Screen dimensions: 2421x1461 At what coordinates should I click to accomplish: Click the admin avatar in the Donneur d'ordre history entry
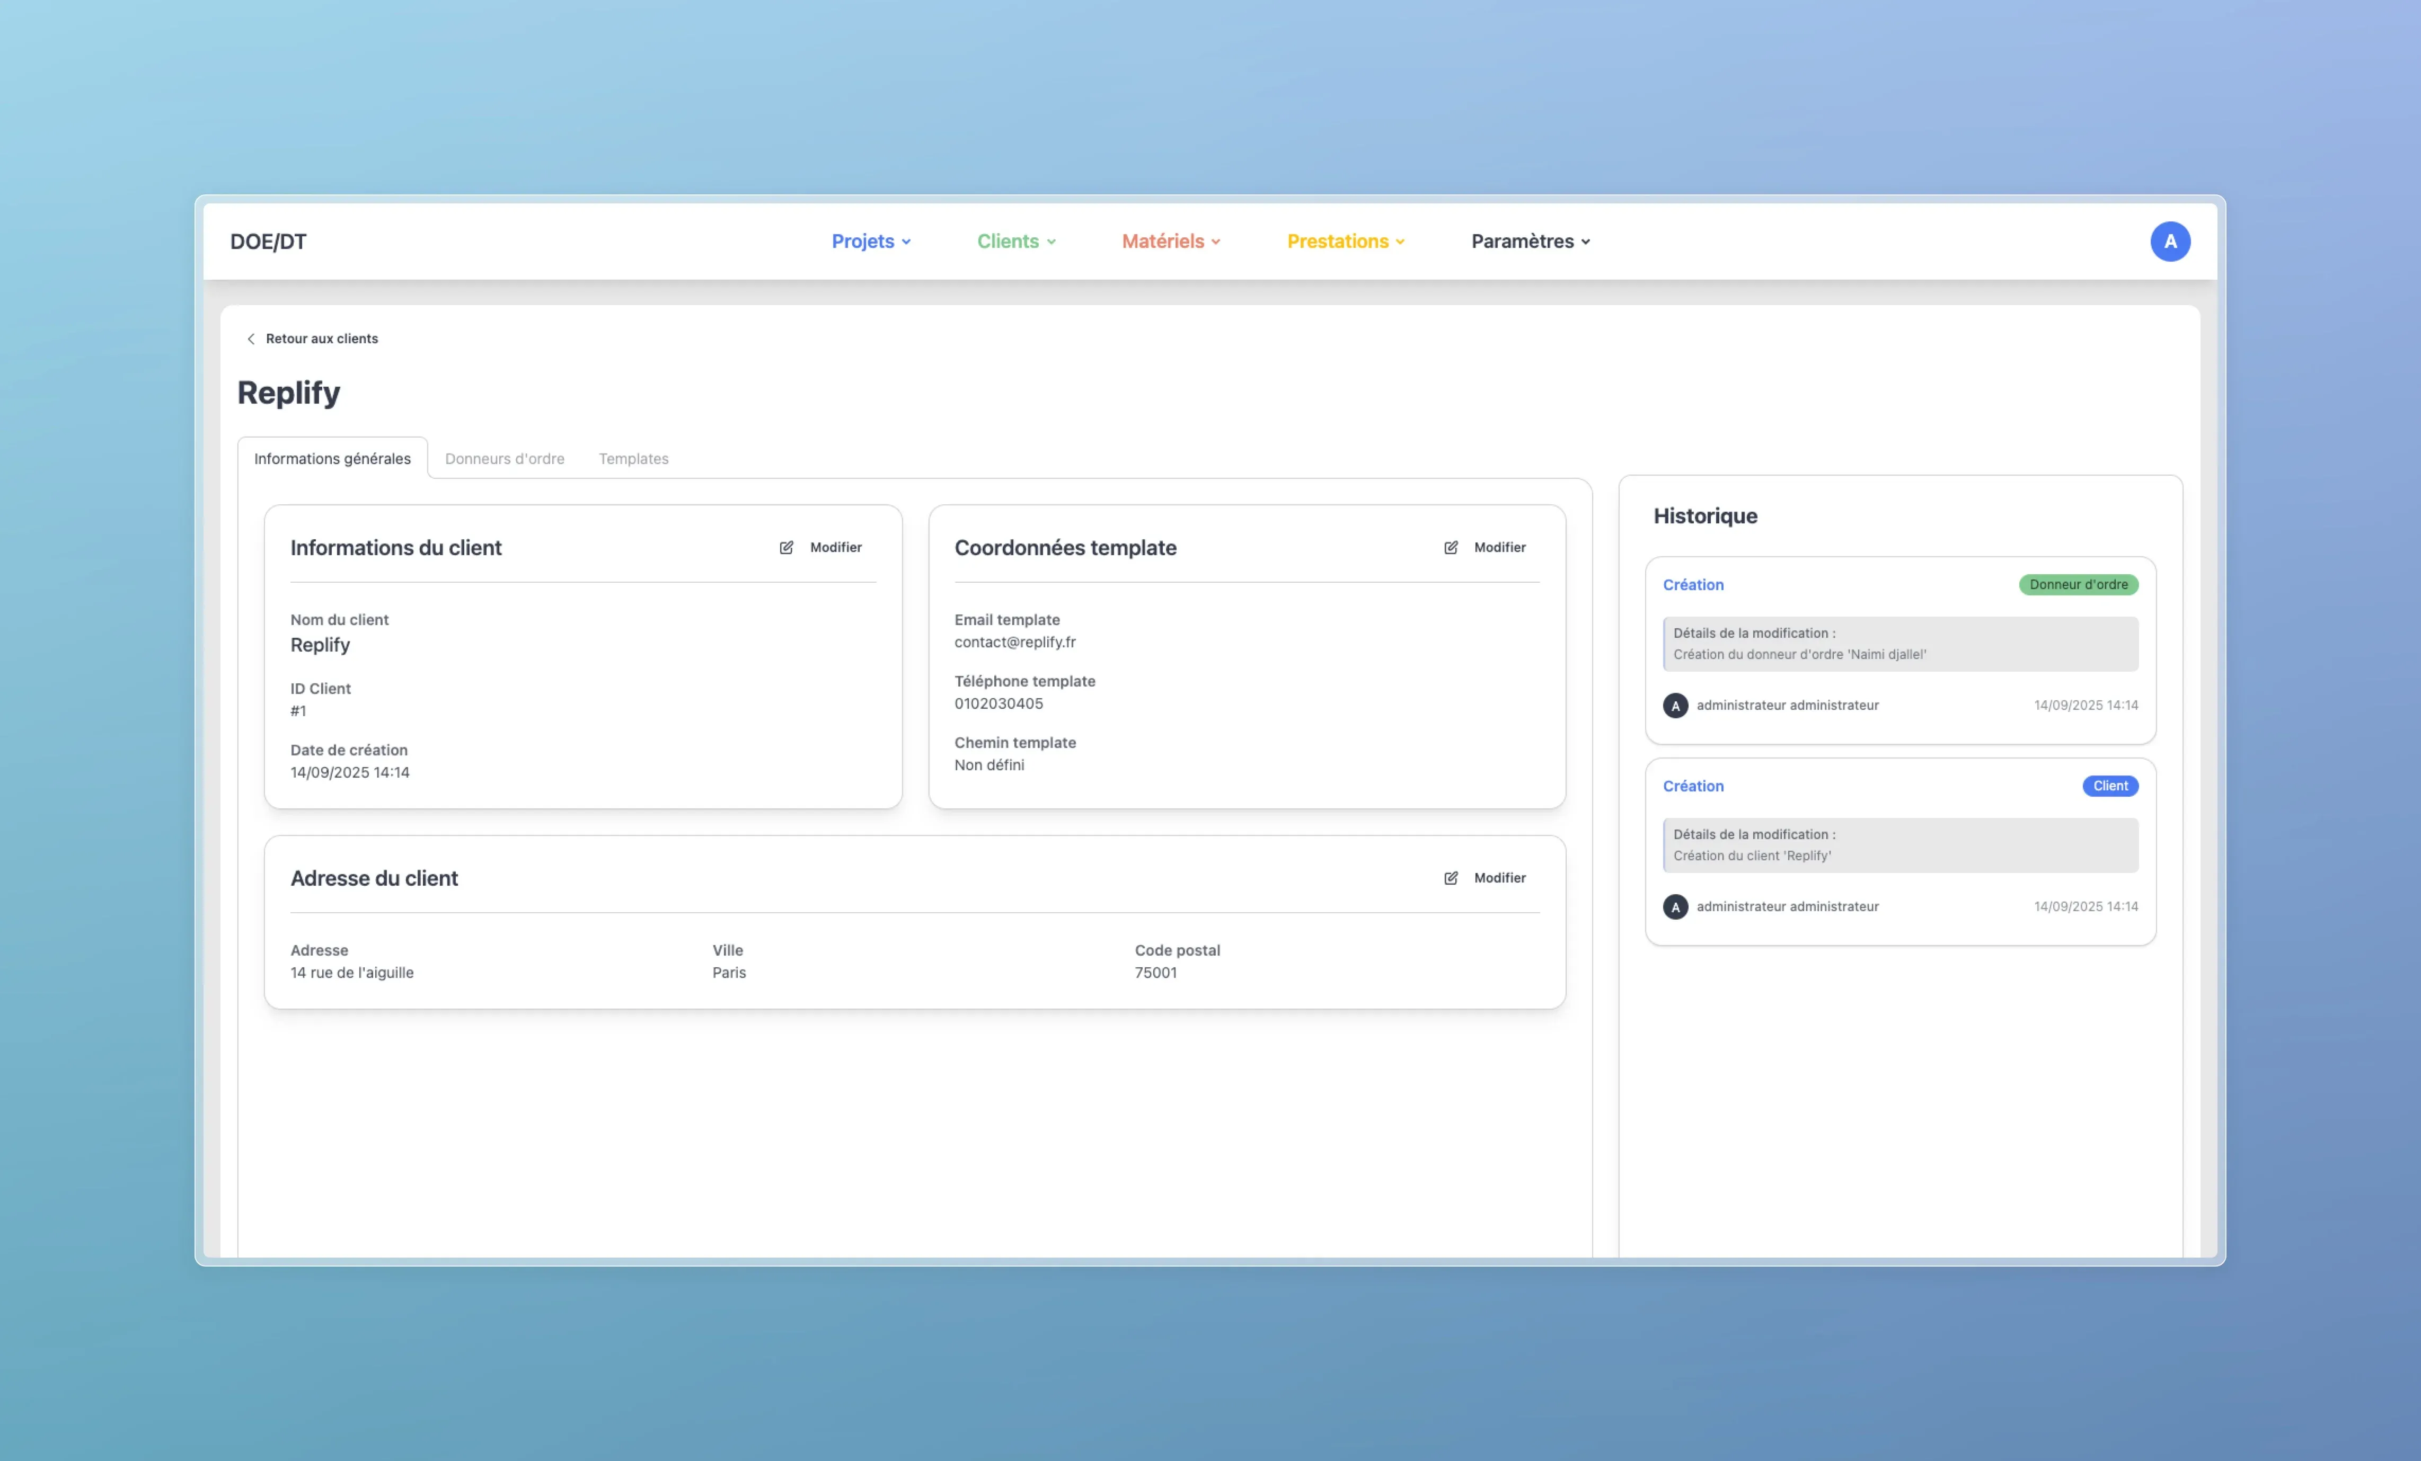[1675, 706]
